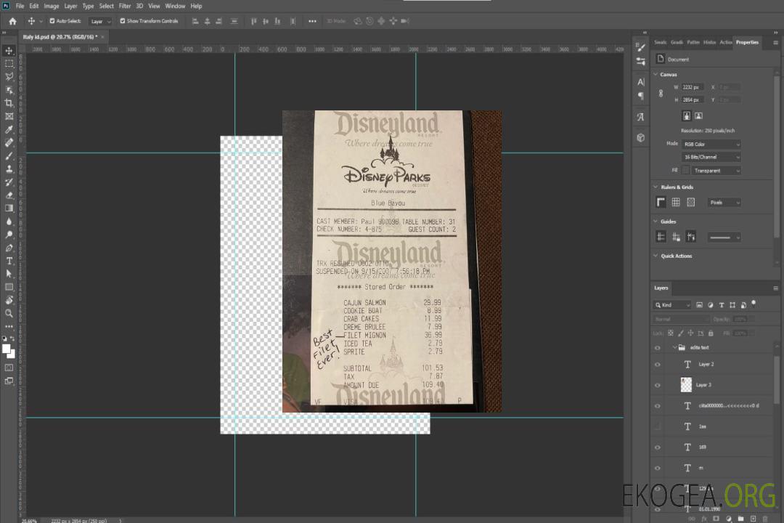The image size is (784, 523).
Task: Toggle visibility of 'm' text layer
Action: [658, 469]
